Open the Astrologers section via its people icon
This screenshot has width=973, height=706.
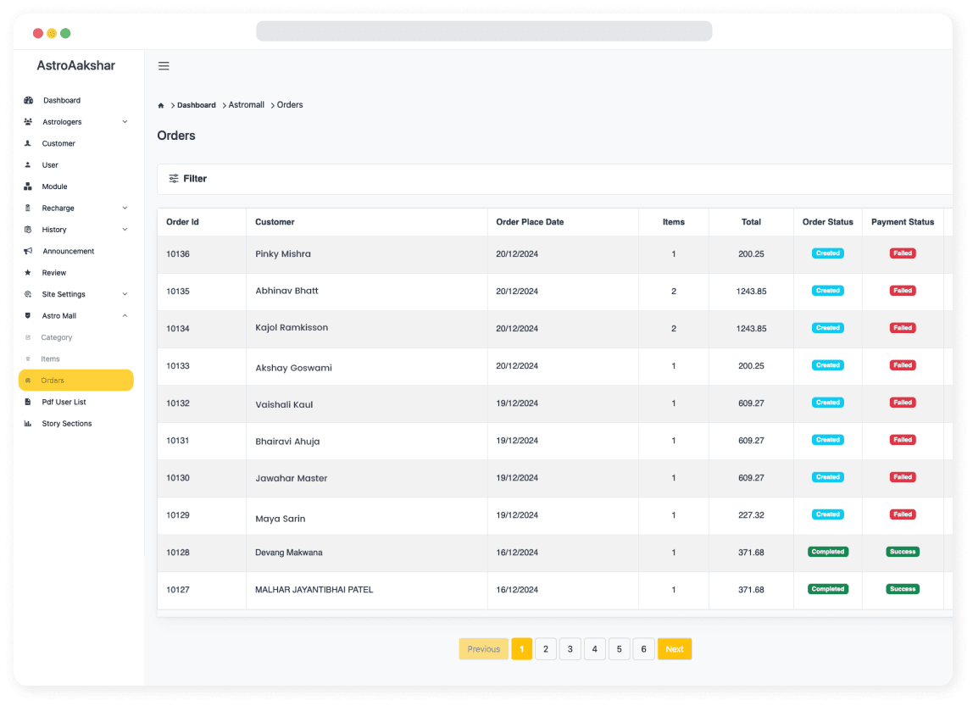click(x=29, y=121)
